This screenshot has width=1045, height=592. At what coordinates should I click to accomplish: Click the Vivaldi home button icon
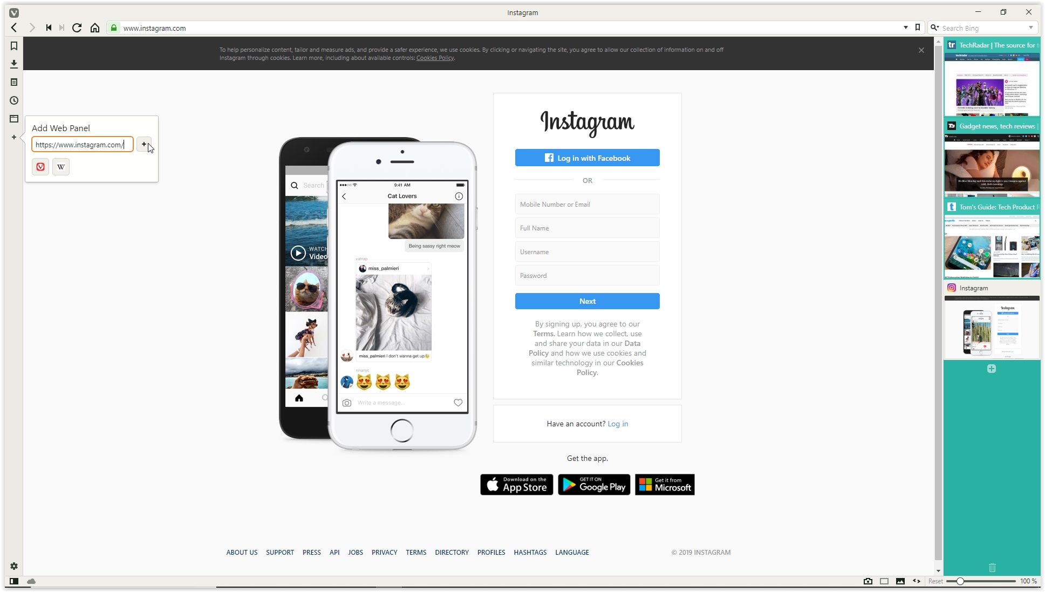click(95, 28)
